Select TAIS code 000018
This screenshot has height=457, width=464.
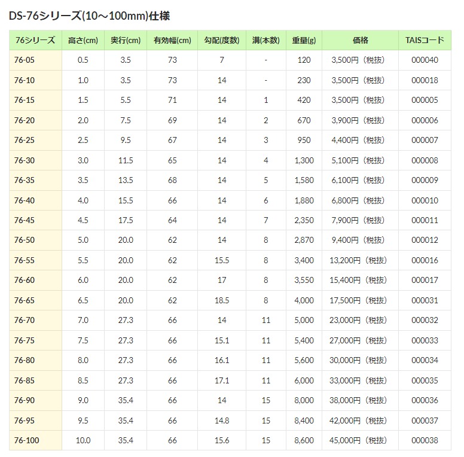tap(425, 80)
